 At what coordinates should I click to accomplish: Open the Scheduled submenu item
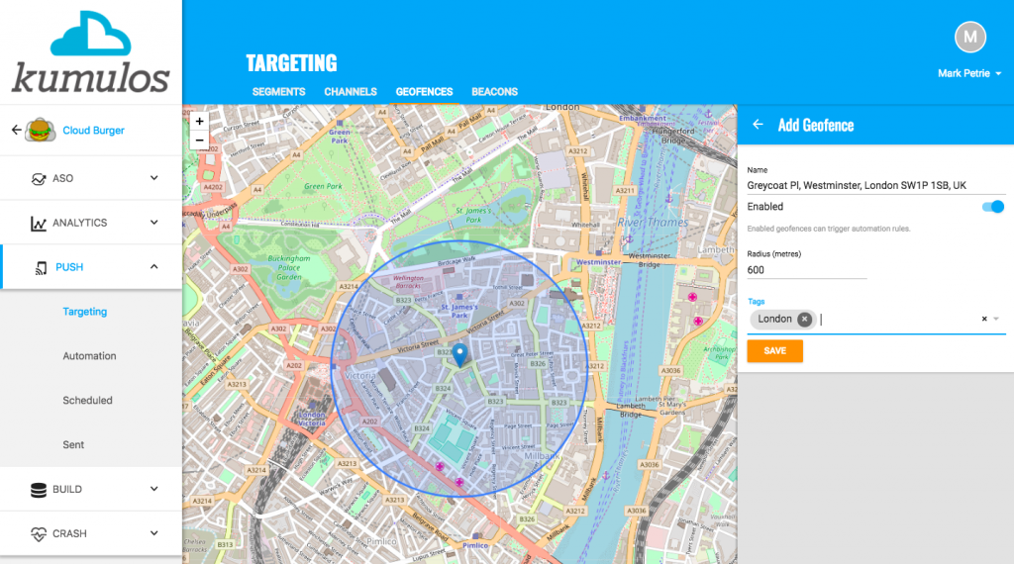point(87,401)
